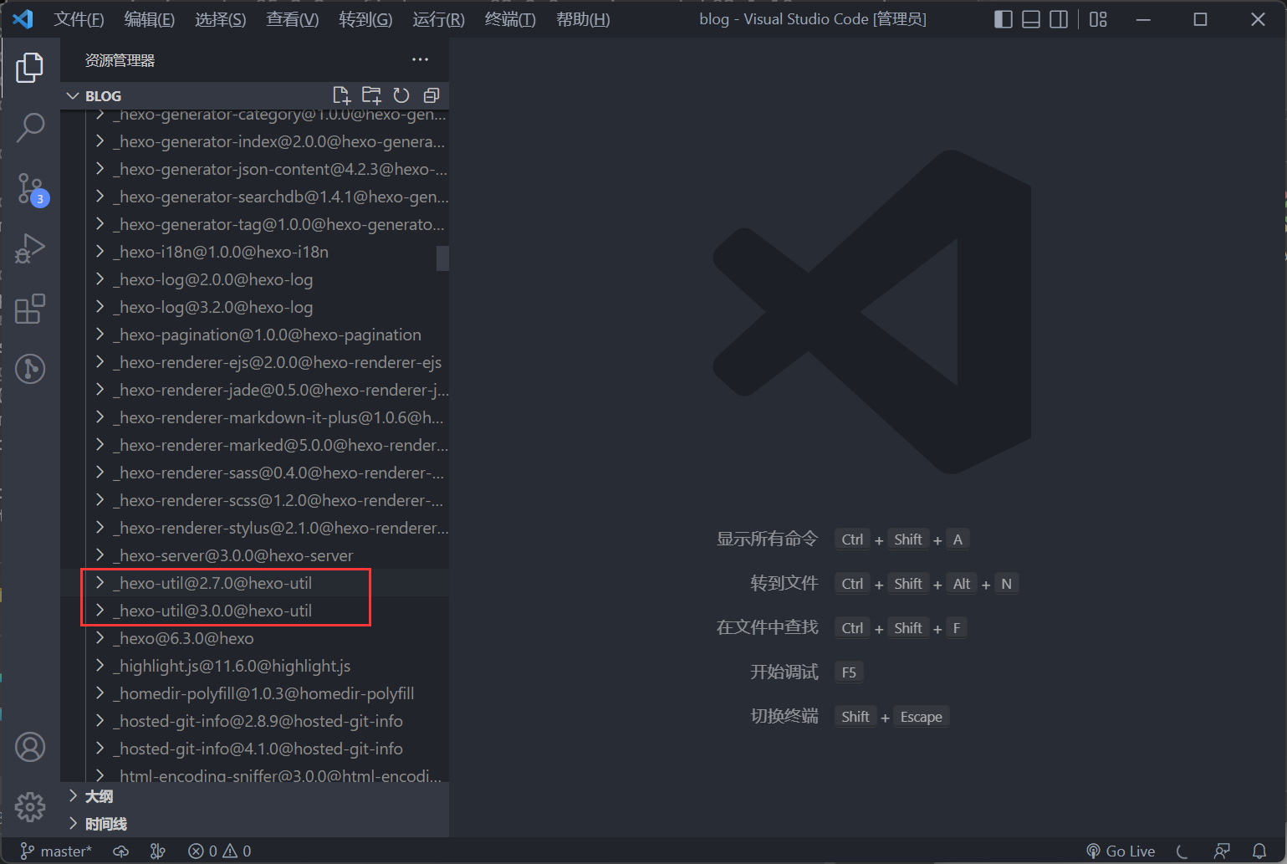Toggle the primary side bar layout button

(x=1004, y=19)
